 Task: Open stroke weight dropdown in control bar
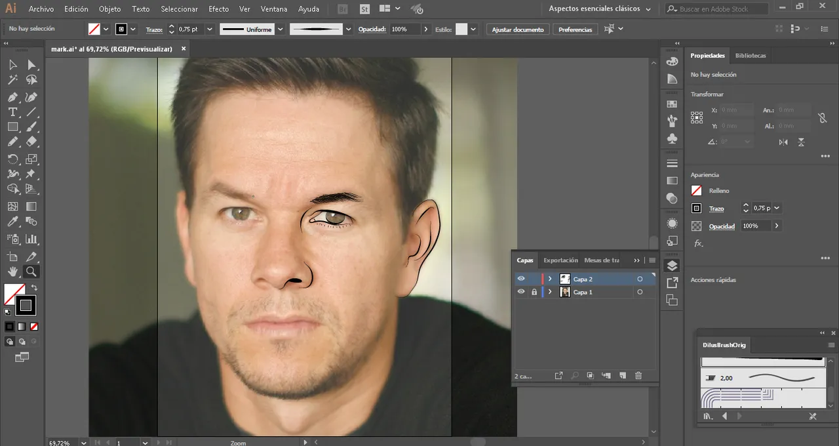pos(210,30)
